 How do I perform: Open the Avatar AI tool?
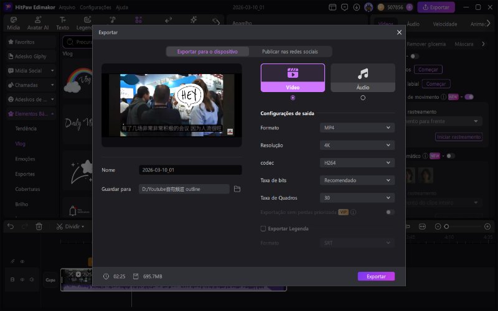click(x=38, y=24)
